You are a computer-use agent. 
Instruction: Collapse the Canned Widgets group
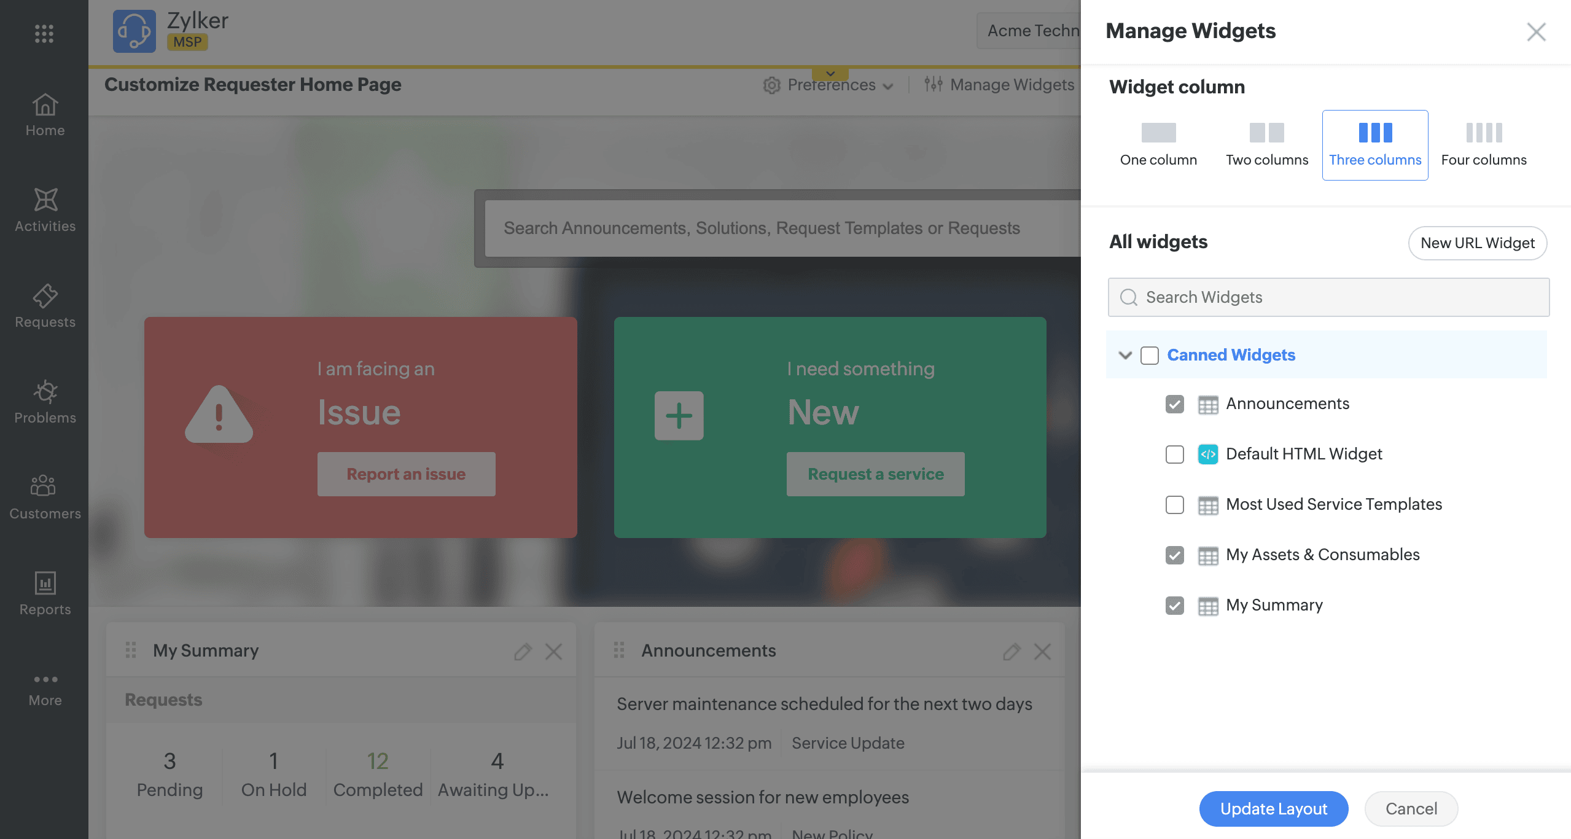tap(1125, 355)
